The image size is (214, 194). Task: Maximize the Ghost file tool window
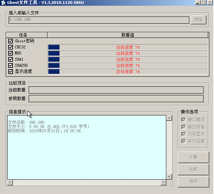pos(204,3)
